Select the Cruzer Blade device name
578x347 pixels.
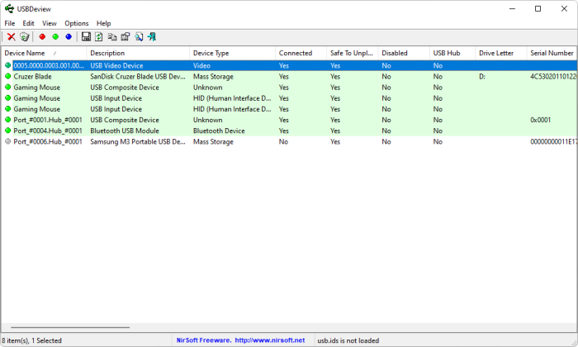[x=32, y=76]
